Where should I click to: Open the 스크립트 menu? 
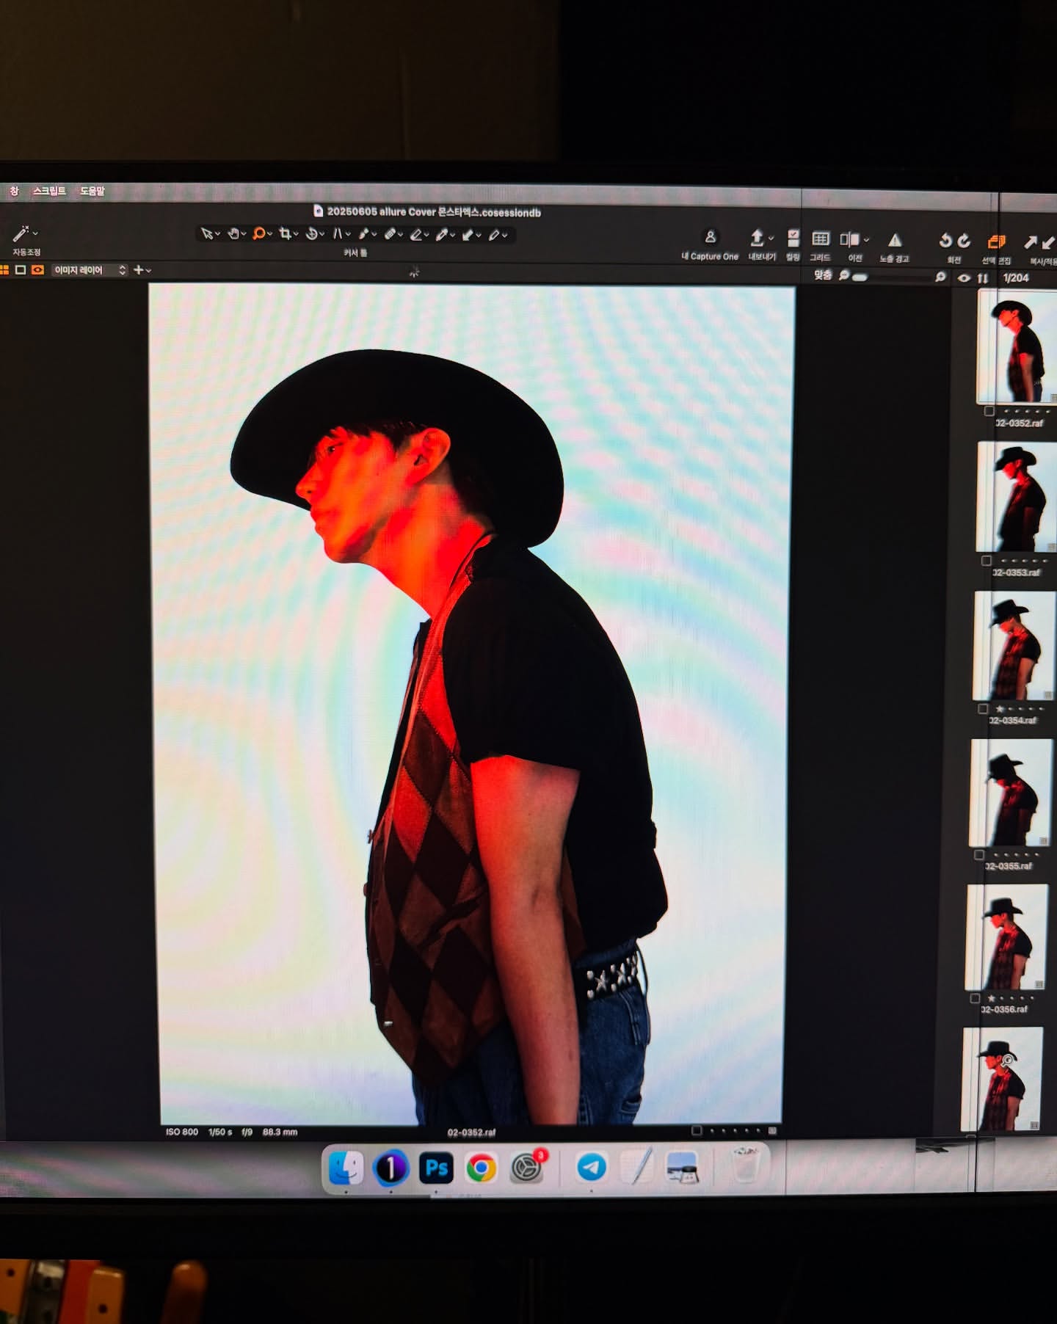click(x=49, y=191)
